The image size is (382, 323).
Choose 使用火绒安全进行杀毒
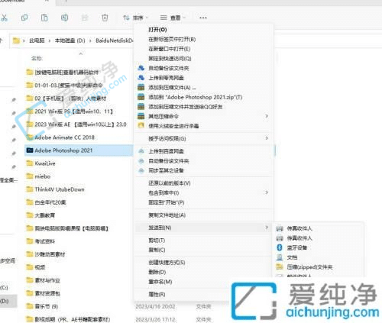(173, 126)
